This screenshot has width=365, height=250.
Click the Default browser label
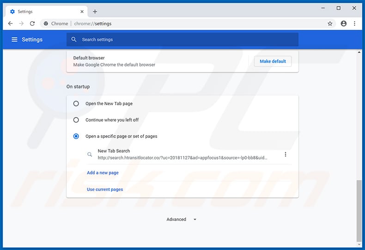click(x=89, y=58)
